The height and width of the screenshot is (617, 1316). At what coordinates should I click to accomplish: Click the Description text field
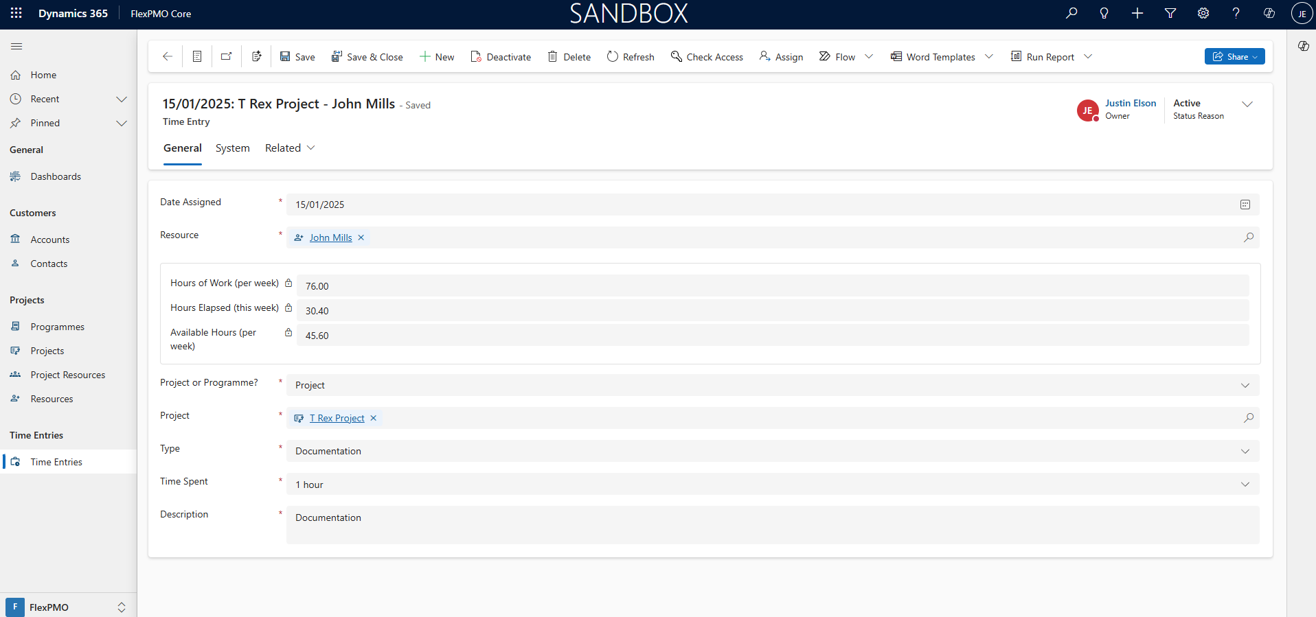pos(773,525)
